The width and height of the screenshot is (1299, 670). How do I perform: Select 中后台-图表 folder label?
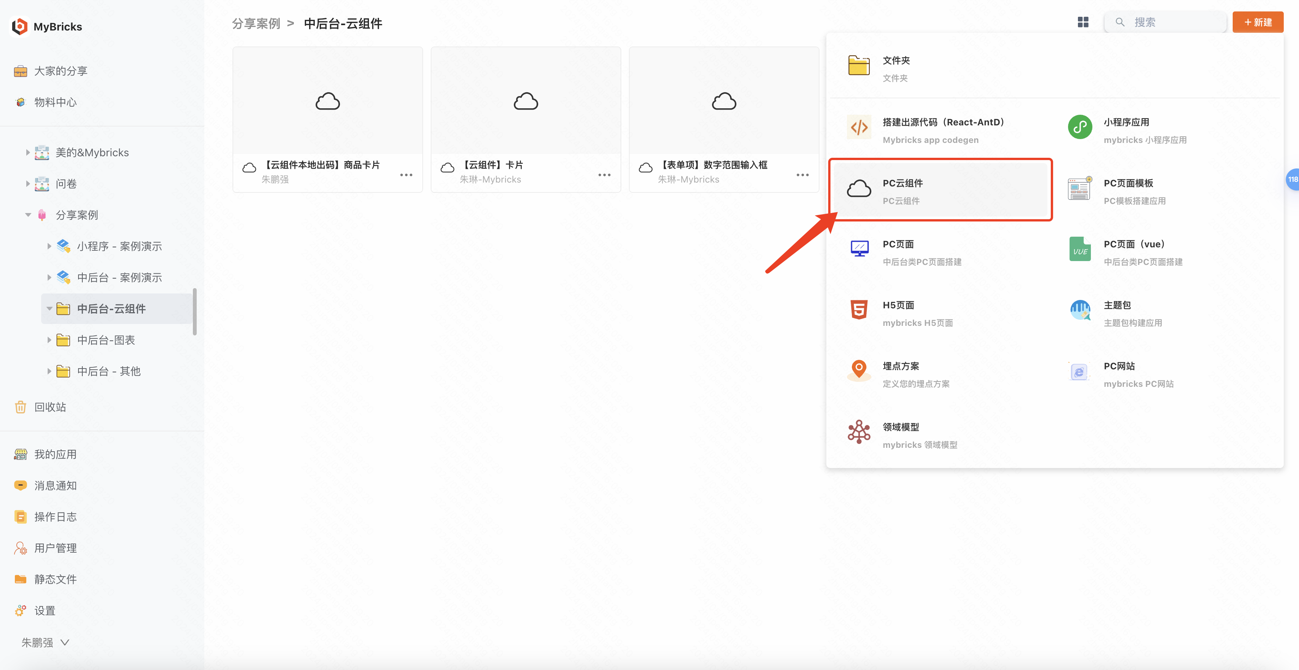106,340
